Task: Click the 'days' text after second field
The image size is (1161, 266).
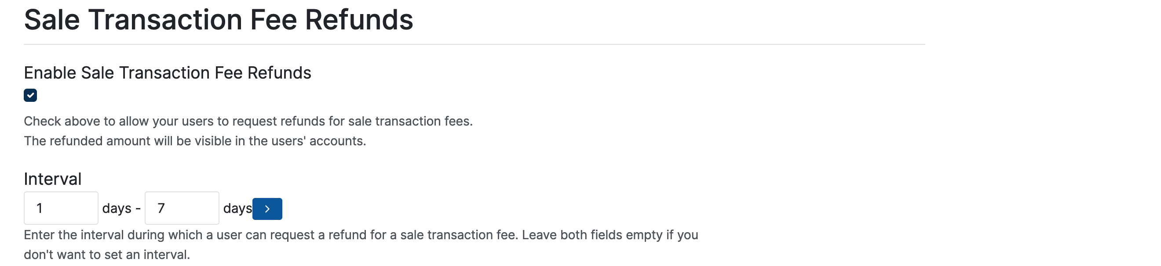Action: 237,208
